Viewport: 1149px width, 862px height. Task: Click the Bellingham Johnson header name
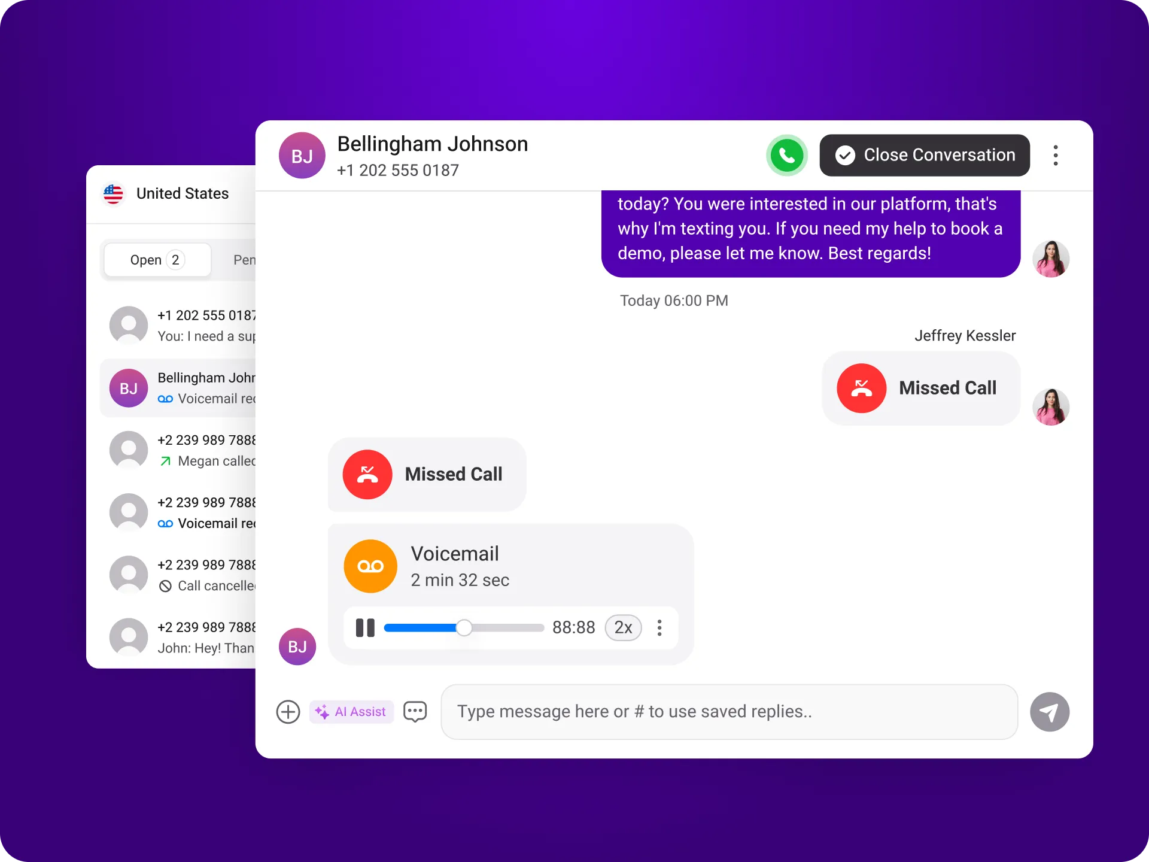433,144
